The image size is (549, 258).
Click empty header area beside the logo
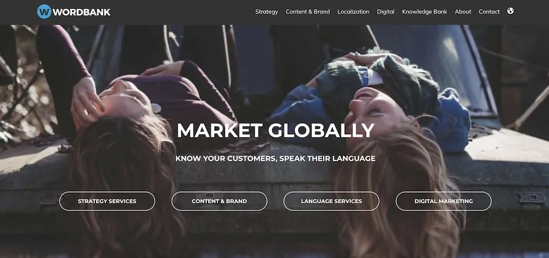click(182, 12)
